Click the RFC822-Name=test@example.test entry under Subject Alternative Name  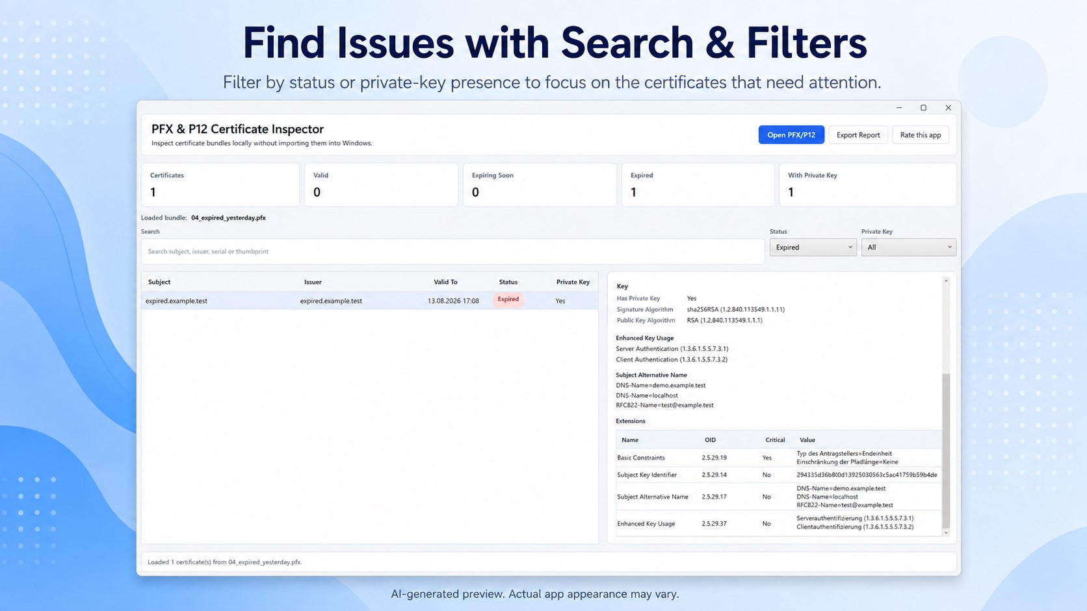coord(664,405)
